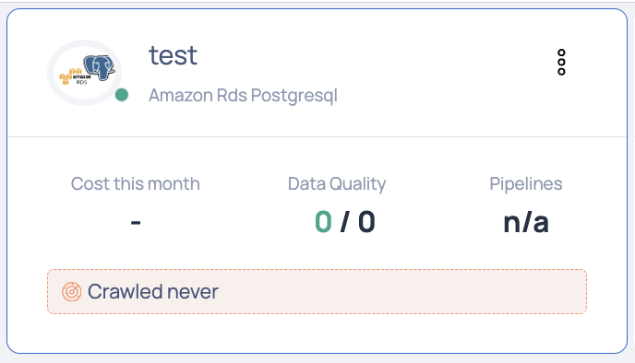Click the circular logo avatar ring
The height and width of the screenshot is (363, 635).
pyautogui.click(x=85, y=73)
